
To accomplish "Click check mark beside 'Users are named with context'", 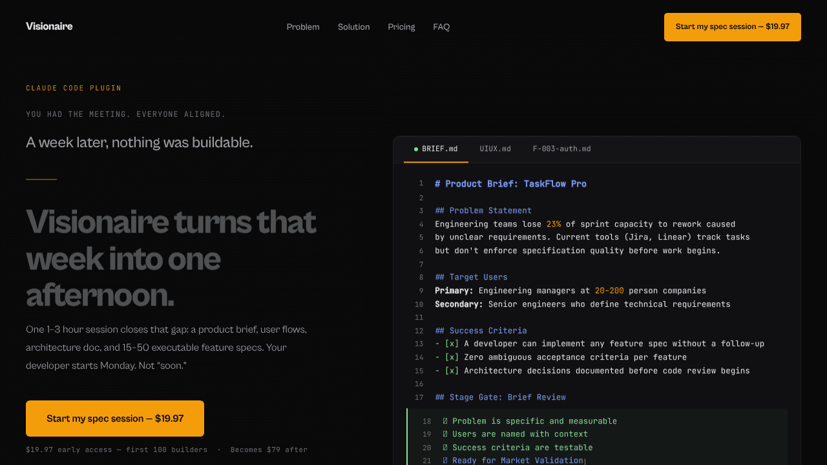I will [445, 434].
